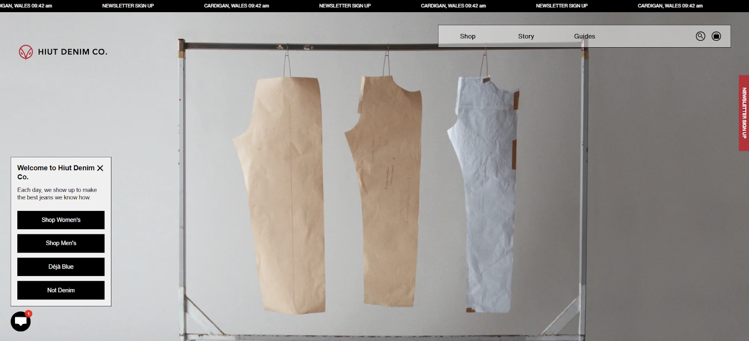Screen dimensions: 749x341
Task: Click the Newsletter Sign Up link between second and third Cardigan times
Action: 345,6
